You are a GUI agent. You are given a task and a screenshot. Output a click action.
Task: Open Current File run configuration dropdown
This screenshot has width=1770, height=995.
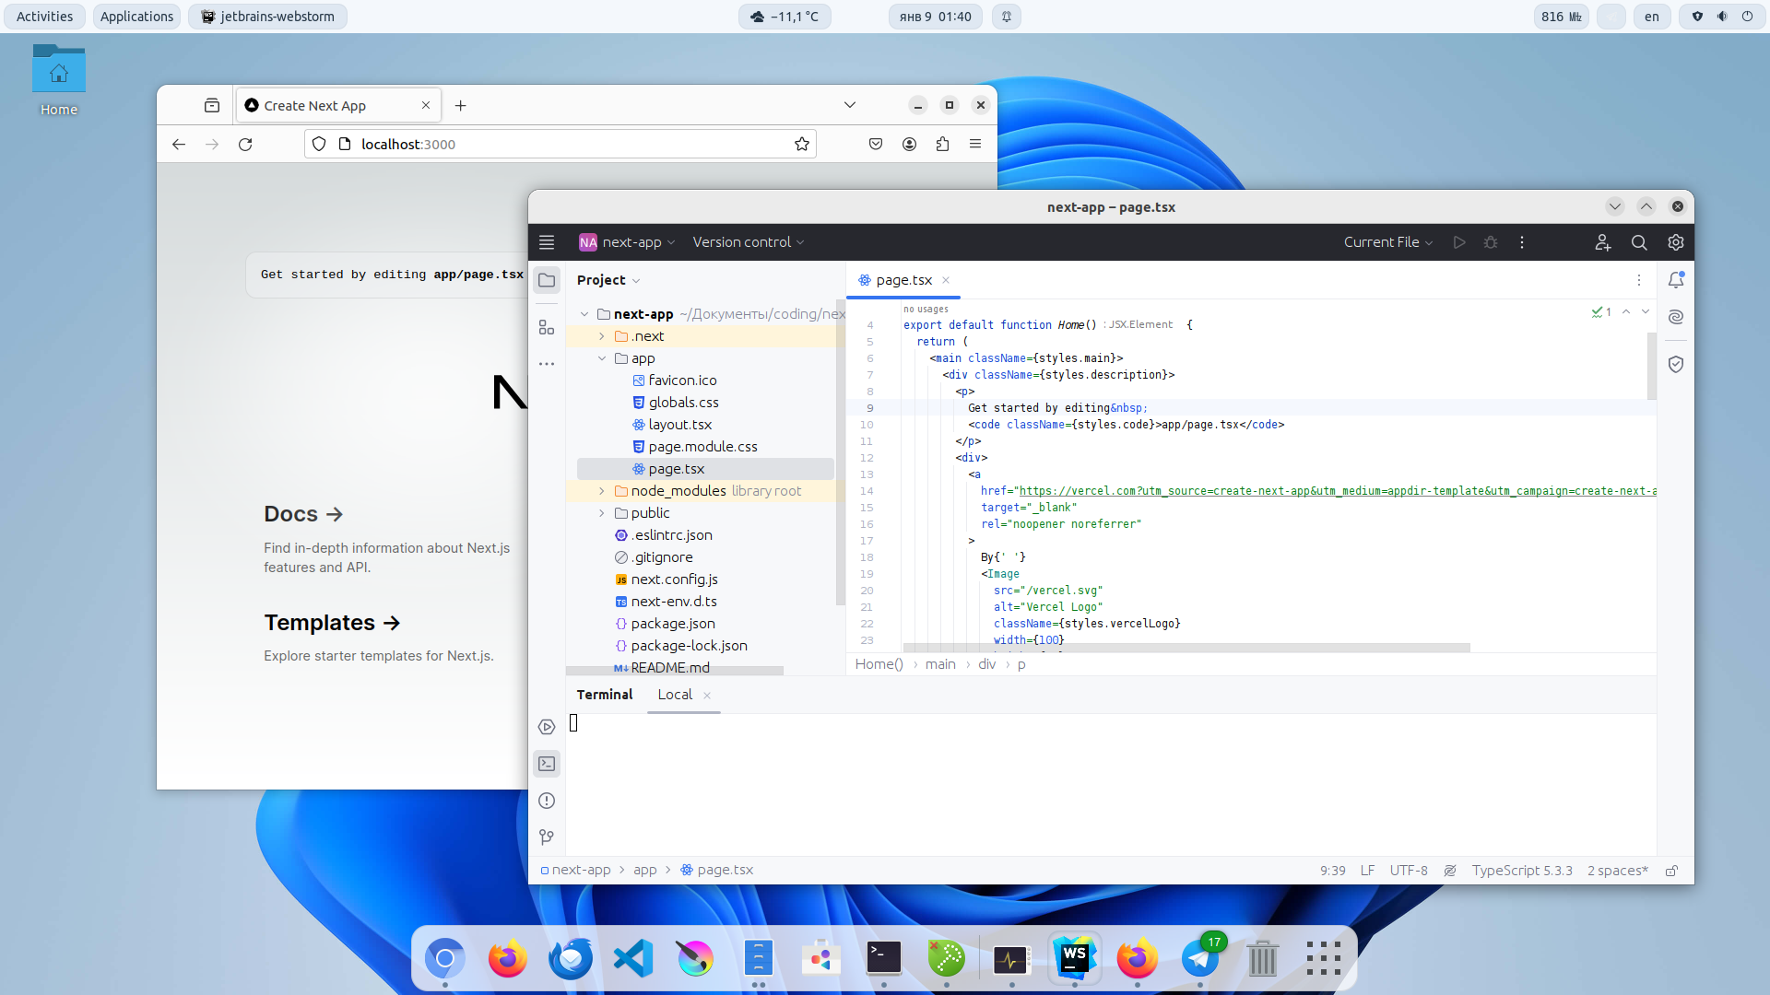pyautogui.click(x=1388, y=242)
